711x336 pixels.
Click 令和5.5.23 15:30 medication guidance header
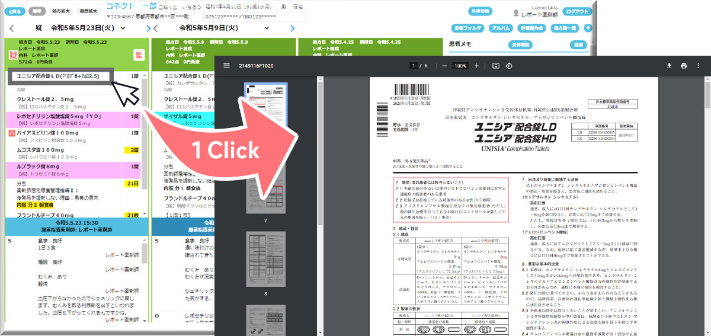[76, 225]
